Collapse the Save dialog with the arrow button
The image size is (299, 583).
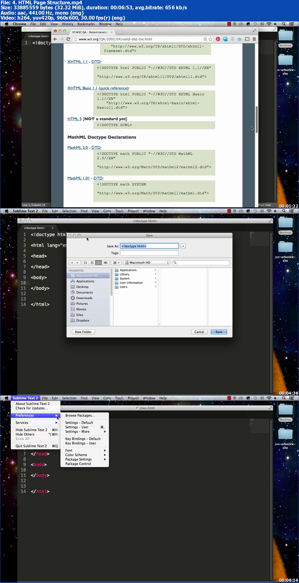[x=183, y=246]
